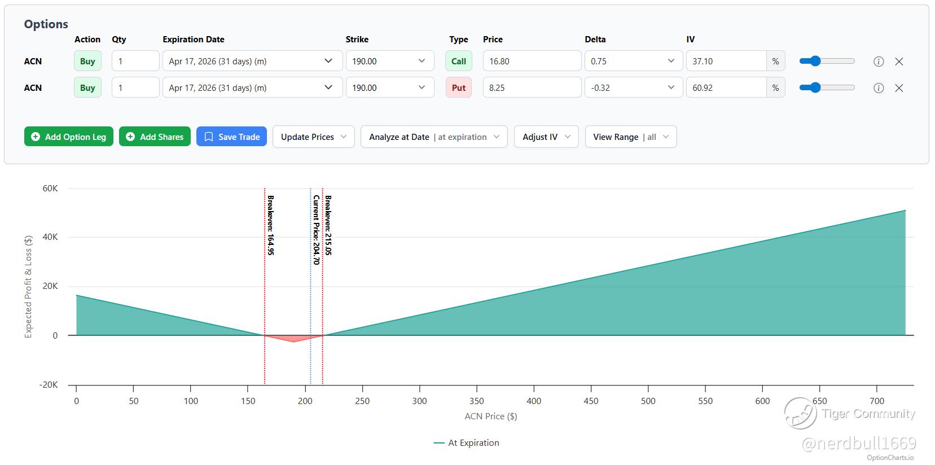Toggle the Buy action on Call row
Image resolution: width=935 pixels, height=465 pixels.
(87, 62)
